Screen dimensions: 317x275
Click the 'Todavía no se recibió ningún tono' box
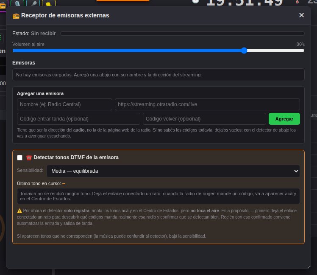click(x=158, y=196)
